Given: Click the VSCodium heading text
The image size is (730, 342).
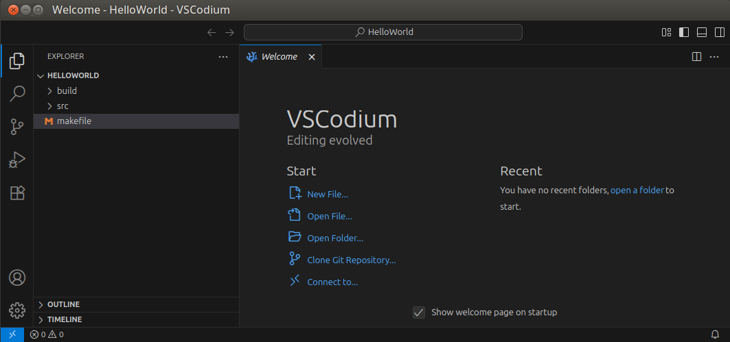Looking at the screenshot, I should pyautogui.click(x=342, y=119).
